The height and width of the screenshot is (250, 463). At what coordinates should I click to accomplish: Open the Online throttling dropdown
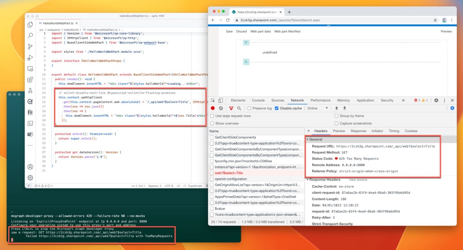318,108
